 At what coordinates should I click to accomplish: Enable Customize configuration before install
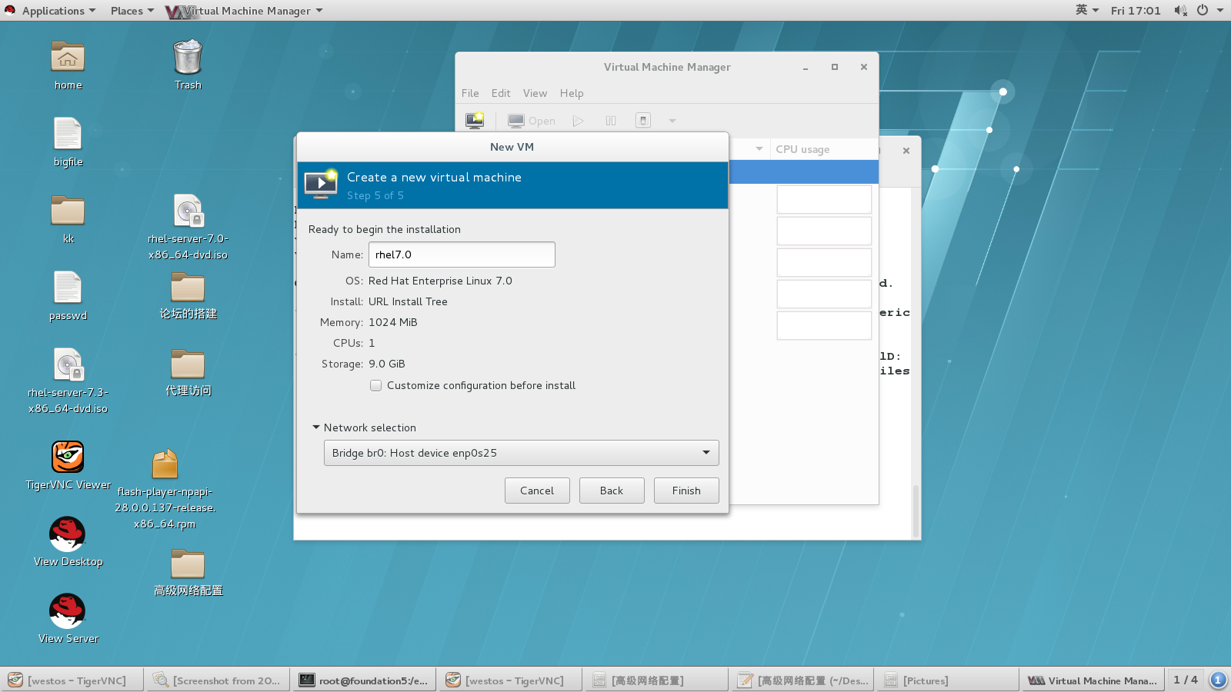click(x=375, y=385)
